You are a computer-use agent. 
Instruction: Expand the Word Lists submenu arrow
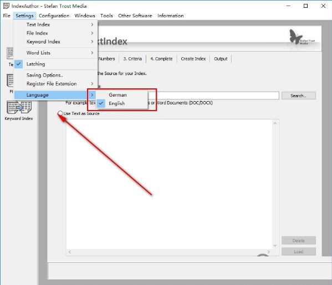(92, 53)
